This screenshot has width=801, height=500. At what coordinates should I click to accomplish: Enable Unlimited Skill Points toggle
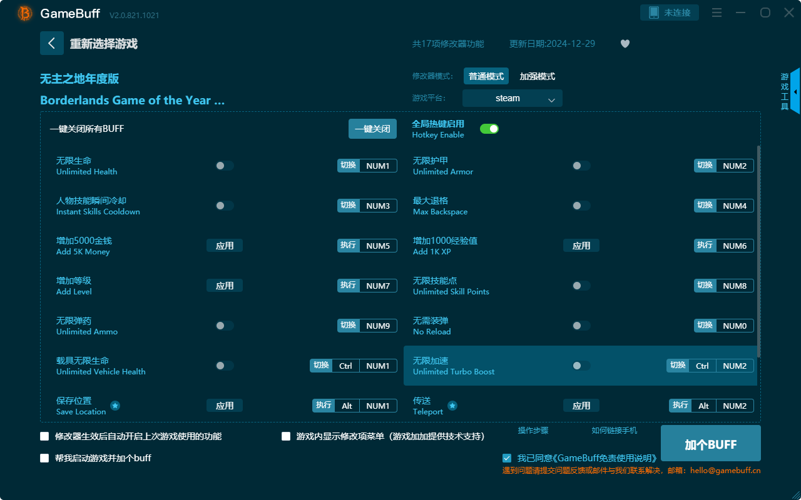coord(581,286)
